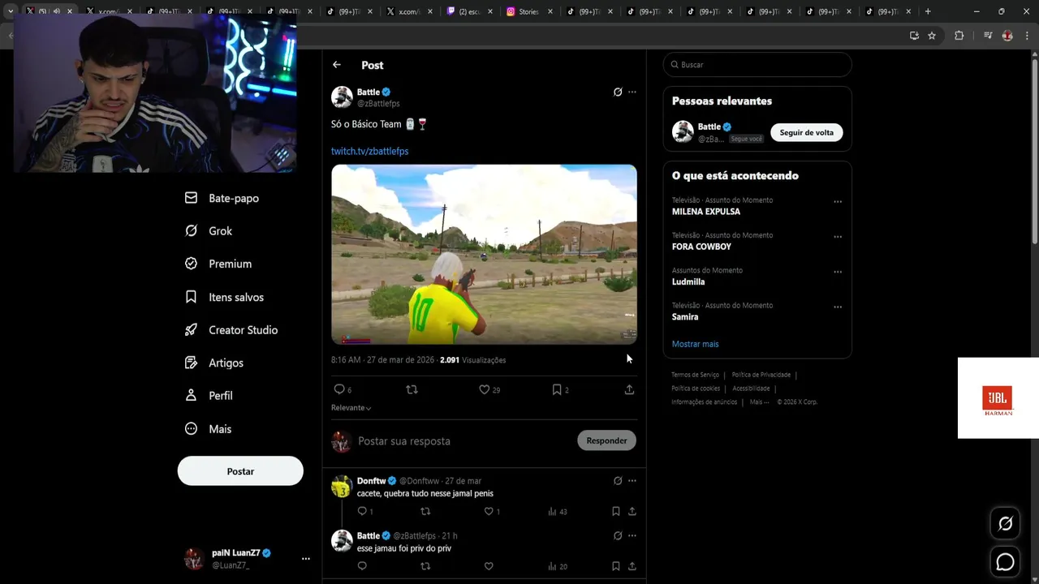The height and width of the screenshot is (584, 1039).
Task: Open options for Ludmilla trend
Action: (x=838, y=272)
